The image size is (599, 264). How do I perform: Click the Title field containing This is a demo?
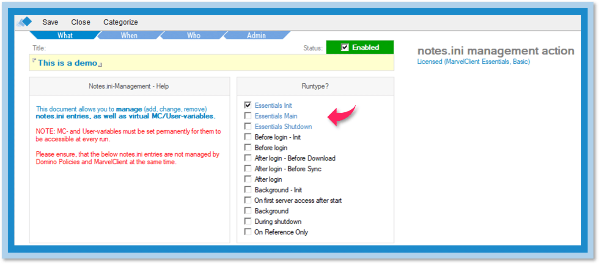(x=212, y=63)
